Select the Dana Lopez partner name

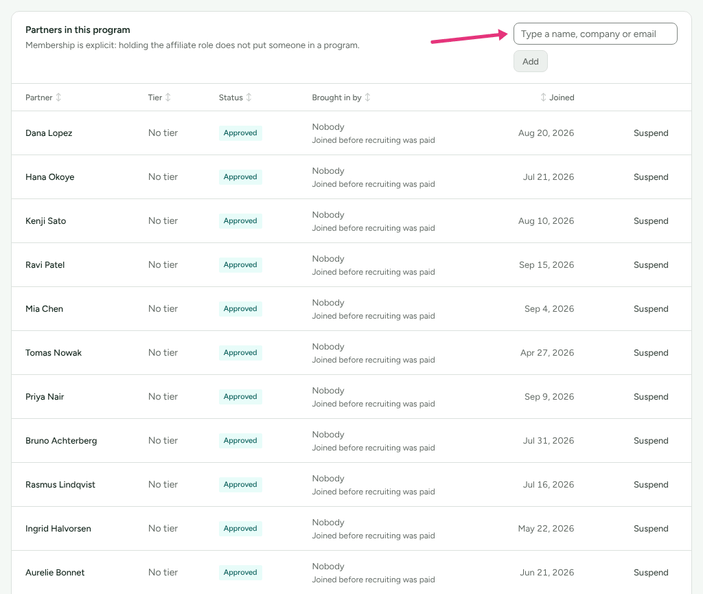(x=49, y=133)
